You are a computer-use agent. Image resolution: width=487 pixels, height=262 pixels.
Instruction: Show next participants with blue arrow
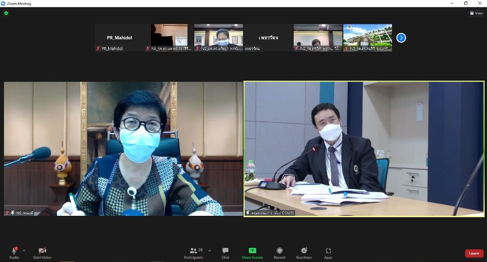click(x=401, y=38)
